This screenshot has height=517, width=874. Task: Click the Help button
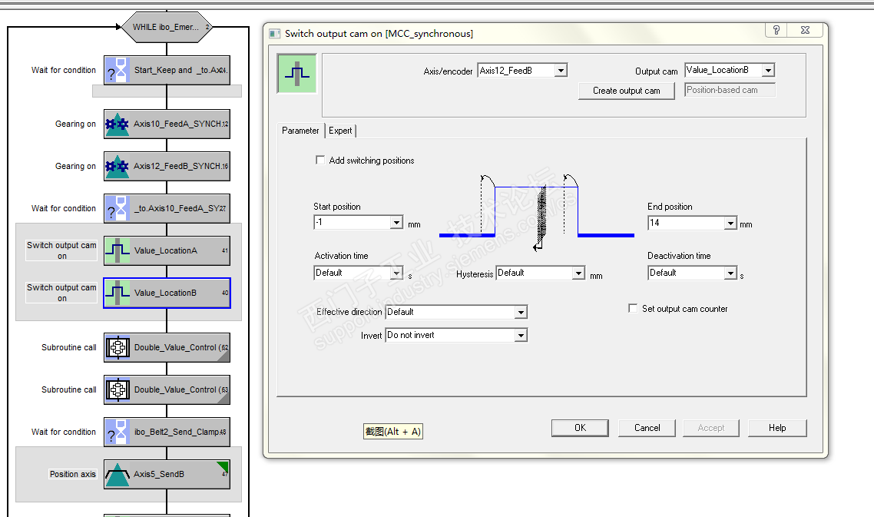point(777,428)
